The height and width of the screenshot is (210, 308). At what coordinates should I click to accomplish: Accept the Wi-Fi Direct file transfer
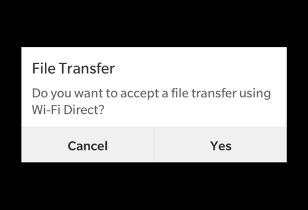point(221,145)
